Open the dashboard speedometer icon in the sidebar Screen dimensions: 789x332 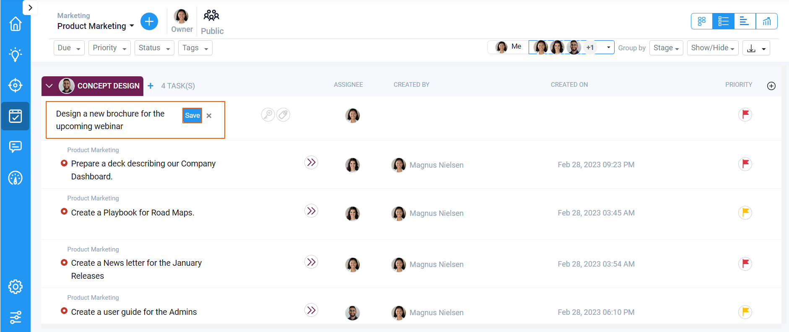[15, 178]
